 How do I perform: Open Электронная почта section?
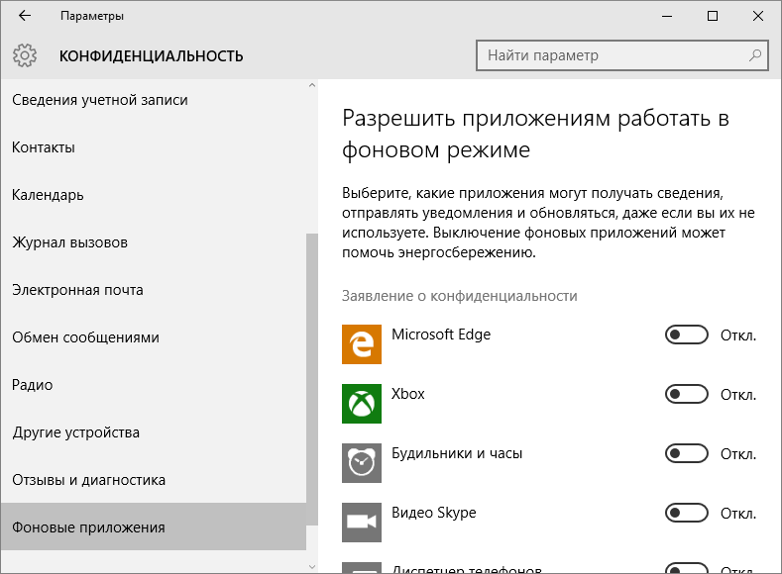click(x=153, y=290)
